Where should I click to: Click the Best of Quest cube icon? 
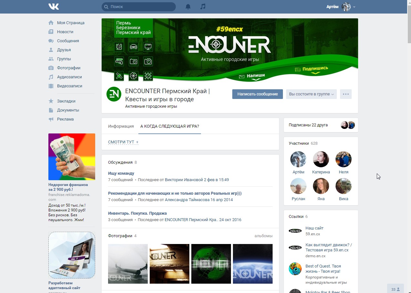tap(295, 269)
